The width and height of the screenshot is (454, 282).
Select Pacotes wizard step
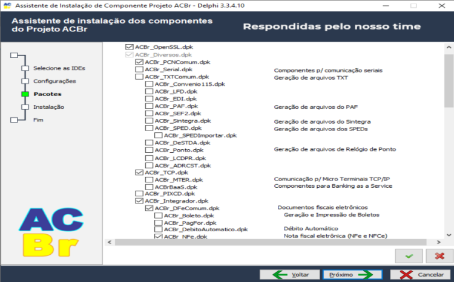pos(47,94)
